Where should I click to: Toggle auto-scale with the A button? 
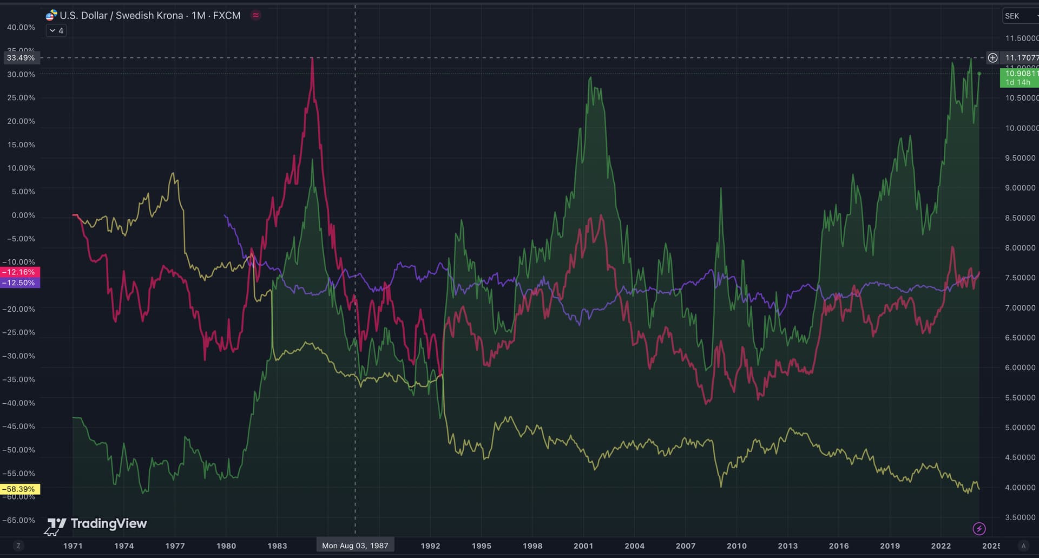(1023, 546)
